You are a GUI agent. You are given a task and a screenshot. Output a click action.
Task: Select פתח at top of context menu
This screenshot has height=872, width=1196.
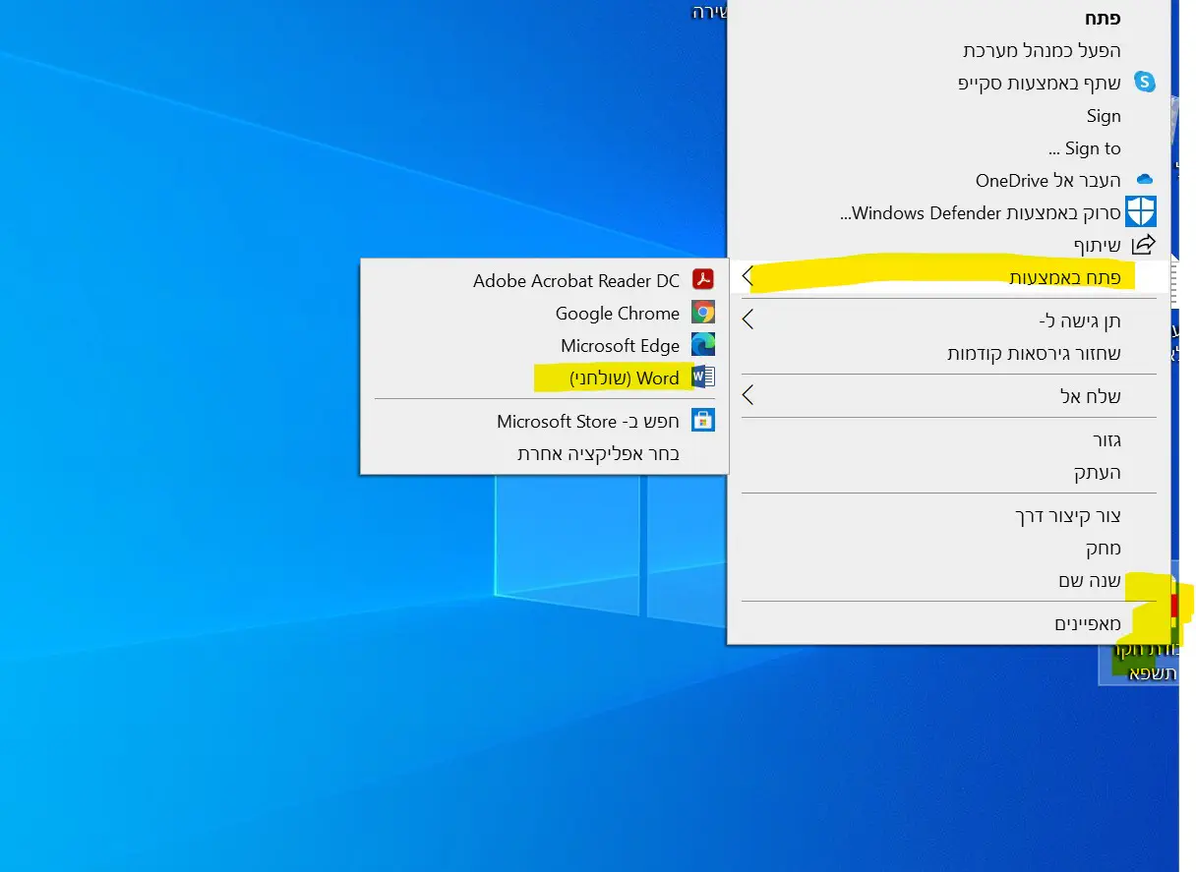[1102, 18]
